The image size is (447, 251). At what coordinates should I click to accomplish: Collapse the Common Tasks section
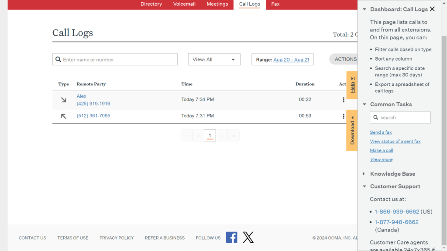[x=364, y=105]
